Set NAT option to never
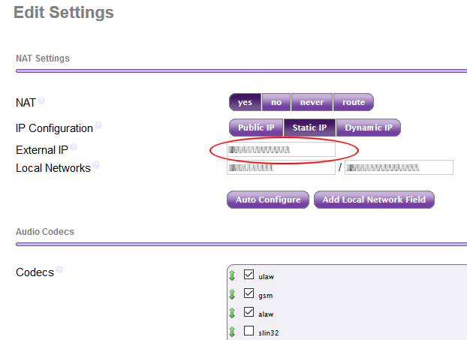Image resolution: width=467 pixels, height=340 pixels. pyautogui.click(x=312, y=102)
